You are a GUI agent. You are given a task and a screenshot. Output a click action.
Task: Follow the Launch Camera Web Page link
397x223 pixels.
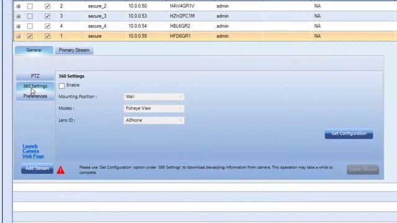tap(33, 151)
